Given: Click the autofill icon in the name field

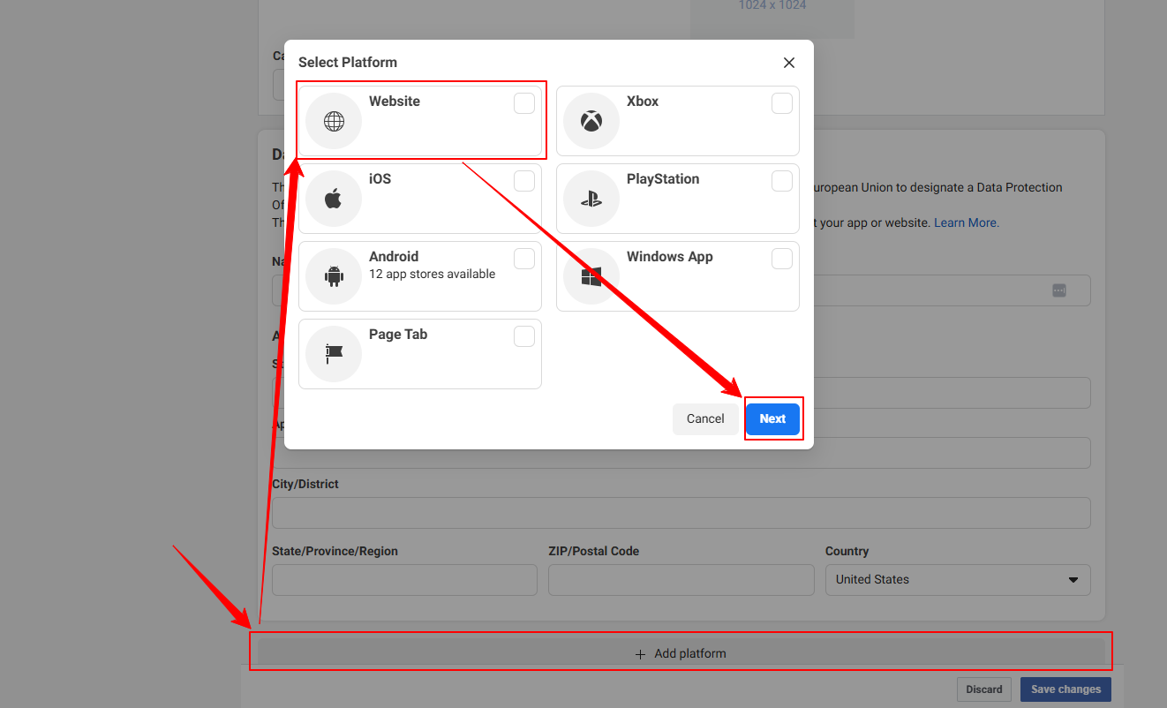Looking at the screenshot, I should coord(1059,290).
